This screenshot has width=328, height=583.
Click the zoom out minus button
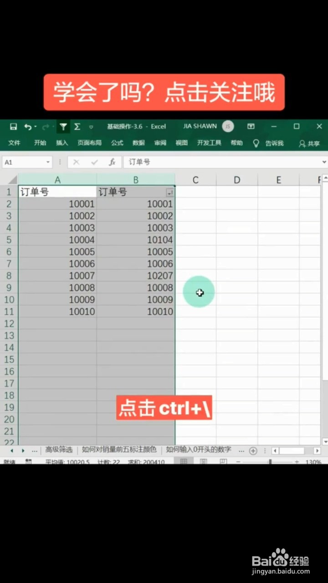(238, 462)
